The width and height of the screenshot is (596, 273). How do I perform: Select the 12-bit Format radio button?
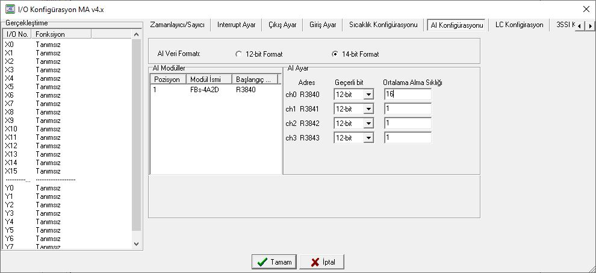click(239, 54)
